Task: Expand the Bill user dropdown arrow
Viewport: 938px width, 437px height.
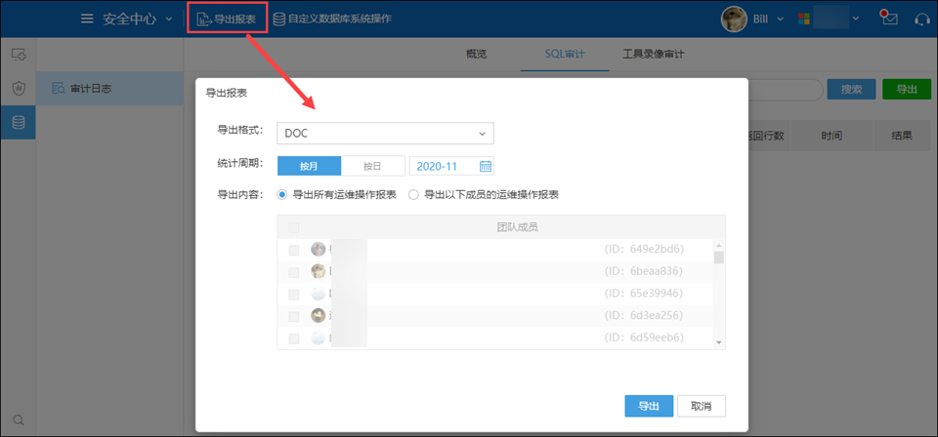Action: click(x=781, y=20)
